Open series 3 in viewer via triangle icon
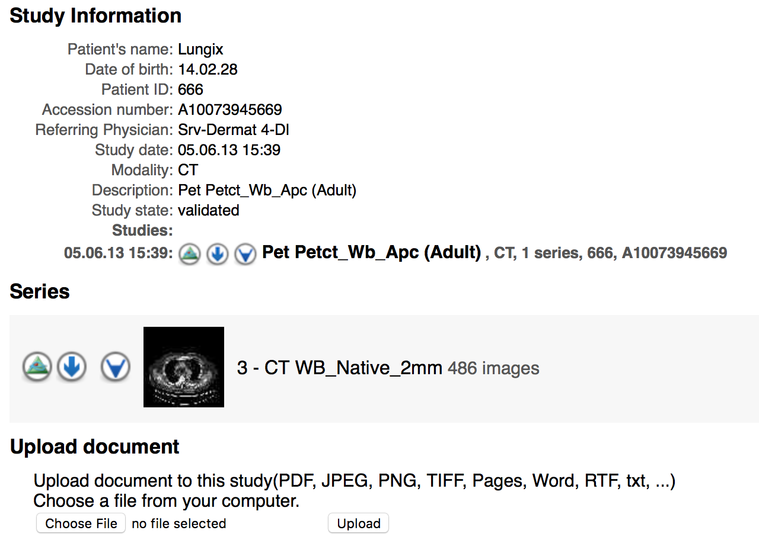This screenshot has height=553, width=759. pos(37,367)
